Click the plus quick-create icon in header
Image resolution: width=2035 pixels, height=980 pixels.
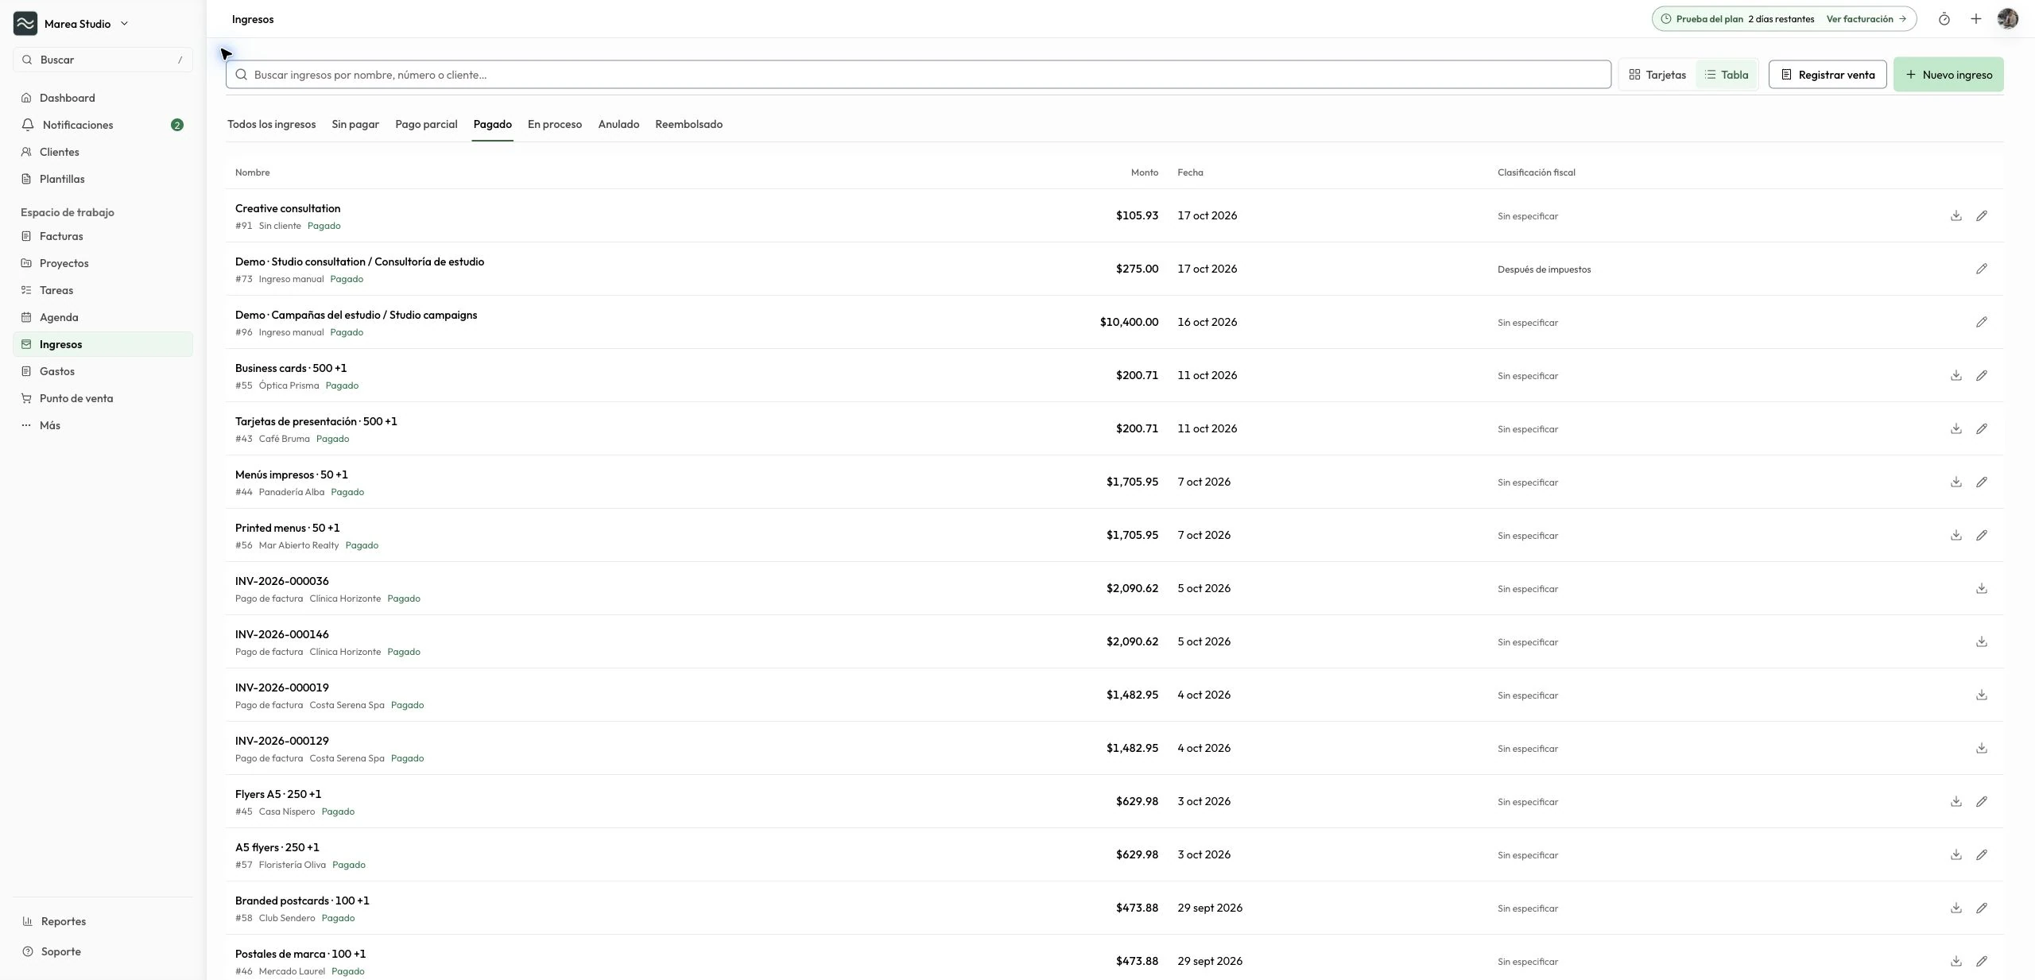[1976, 19]
